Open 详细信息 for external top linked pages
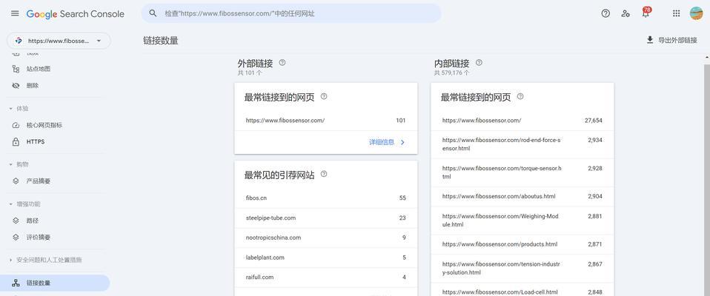Viewport: 710px width, 296px height. 382,142
